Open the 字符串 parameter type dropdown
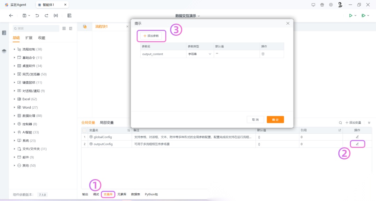The image size is (376, 201). click(x=199, y=54)
